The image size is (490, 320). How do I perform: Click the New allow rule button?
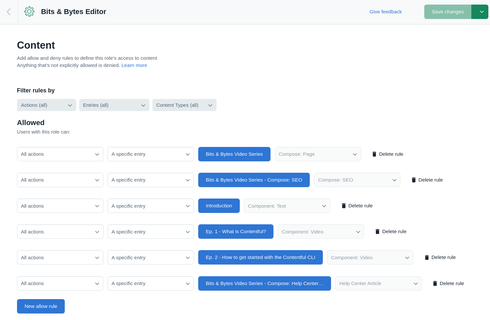pos(41,306)
